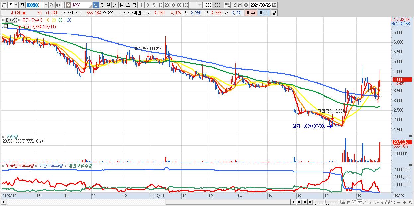Open the stock code history dropdown arrow
This screenshot has height=206, width=414.
(x=46, y=5)
